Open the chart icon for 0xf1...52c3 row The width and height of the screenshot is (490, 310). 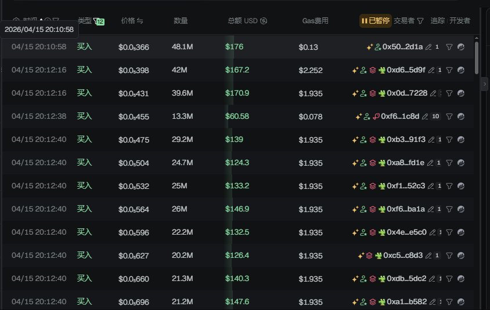pyautogui.click(x=461, y=186)
